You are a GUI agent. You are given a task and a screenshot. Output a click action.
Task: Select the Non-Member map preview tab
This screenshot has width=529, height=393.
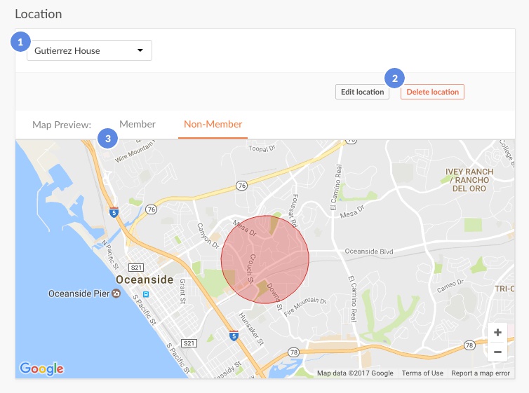click(x=213, y=124)
